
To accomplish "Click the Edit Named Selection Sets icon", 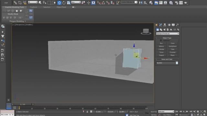I will [x=117, y=3].
